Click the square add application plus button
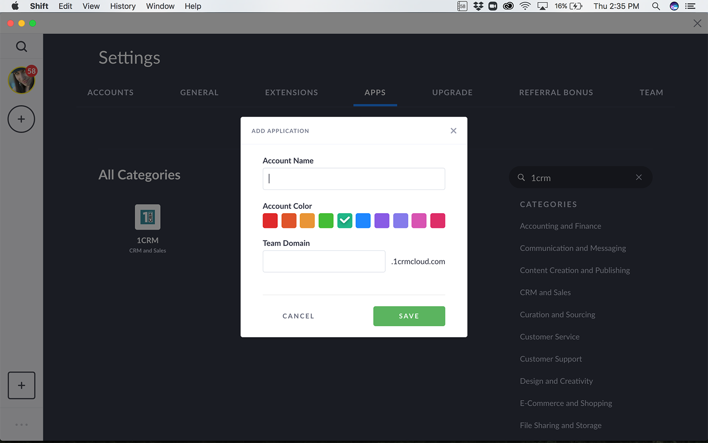This screenshot has height=443, width=708. (x=21, y=385)
